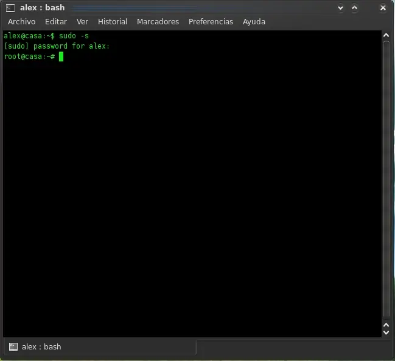This screenshot has height=361, width=395.
Task: Open the Archivo menu
Action: [x=22, y=22]
